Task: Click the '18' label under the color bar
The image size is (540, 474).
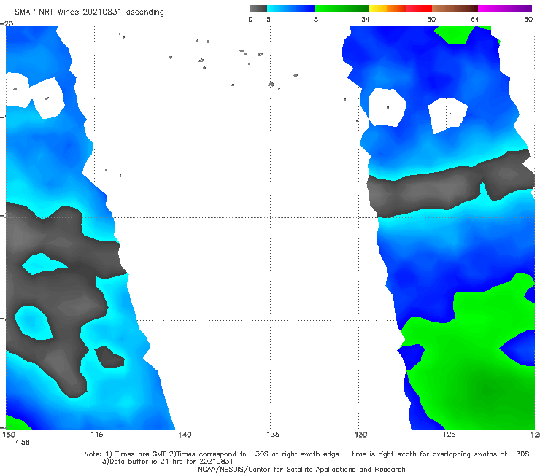Action: [314, 20]
